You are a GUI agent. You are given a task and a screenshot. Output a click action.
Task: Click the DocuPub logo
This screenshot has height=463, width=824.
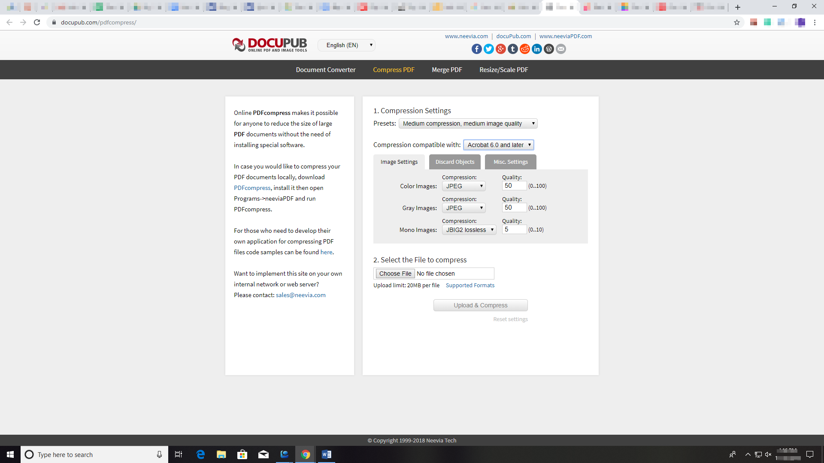tap(270, 45)
